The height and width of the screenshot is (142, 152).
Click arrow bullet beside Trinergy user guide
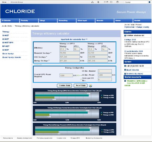coord(125,81)
